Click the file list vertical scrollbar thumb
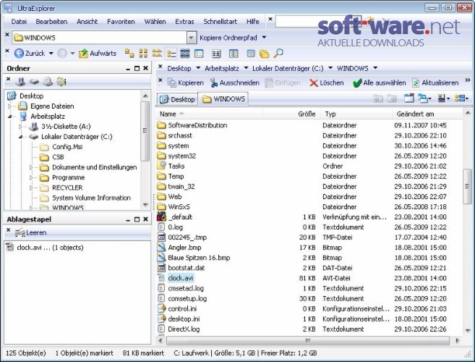 (468, 186)
